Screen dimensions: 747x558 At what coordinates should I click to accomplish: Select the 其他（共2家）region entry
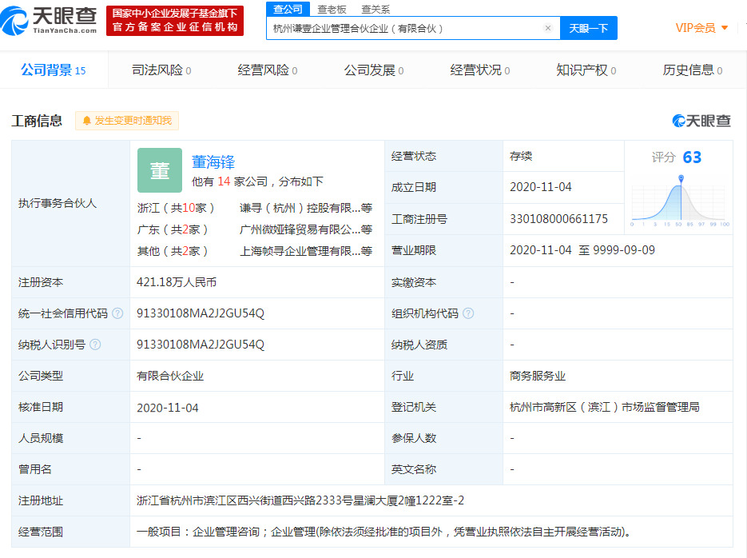click(173, 251)
